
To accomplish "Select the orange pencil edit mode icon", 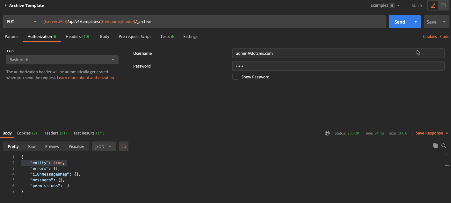I will [x=433, y=5].
